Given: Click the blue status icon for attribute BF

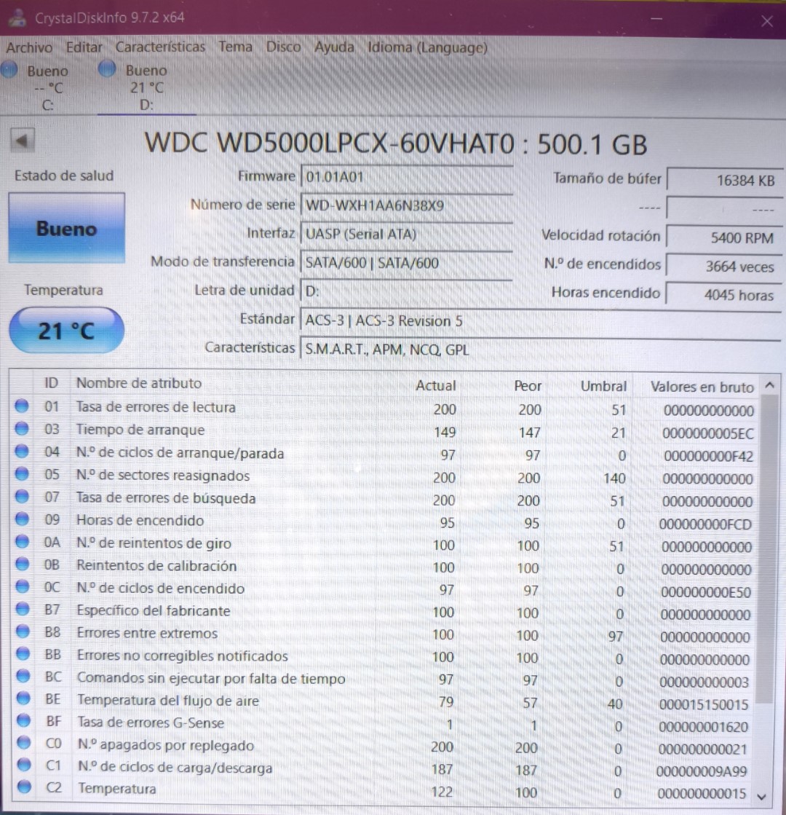Looking at the screenshot, I should (x=24, y=720).
